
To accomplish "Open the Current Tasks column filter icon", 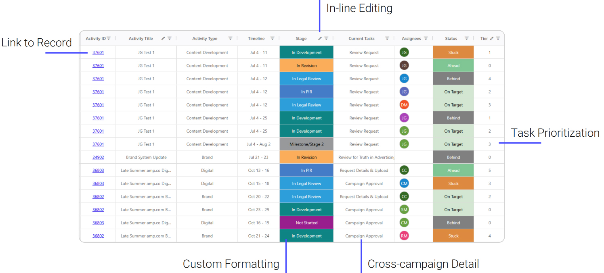I will [x=387, y=38].
